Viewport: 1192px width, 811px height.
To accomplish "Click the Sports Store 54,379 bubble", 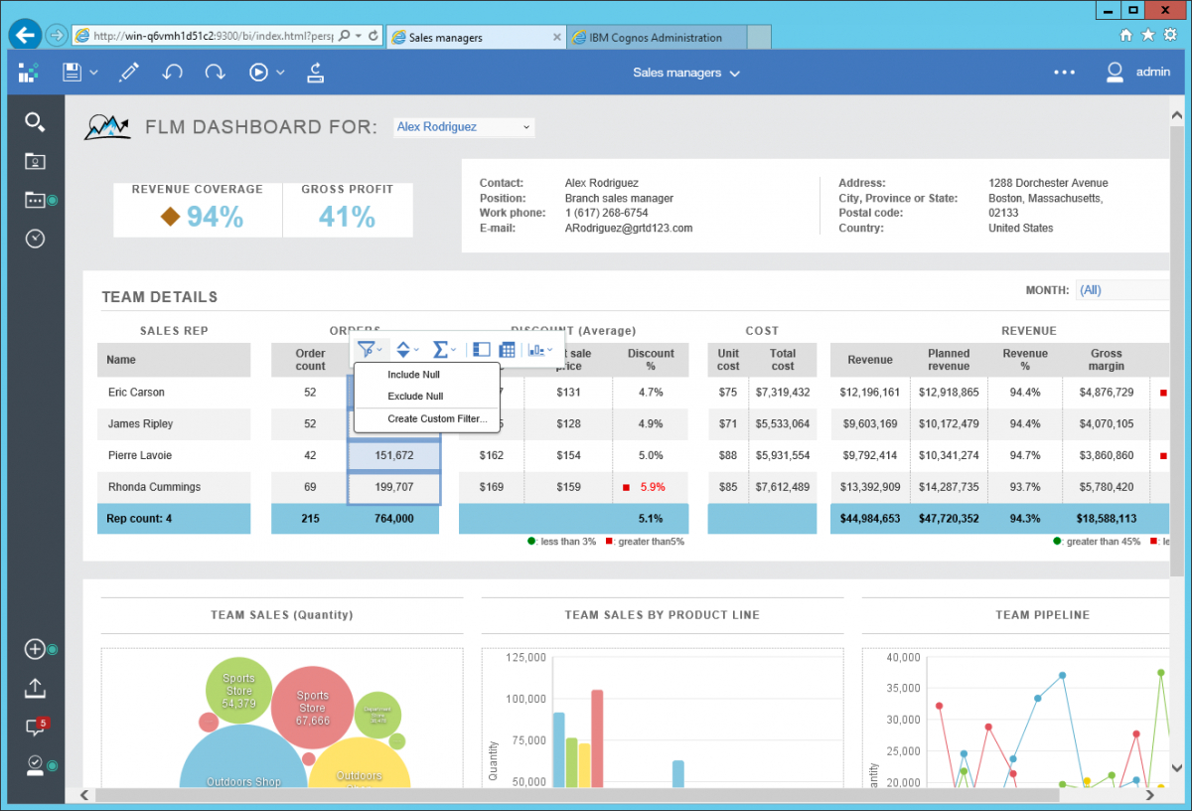I will [238, 691].
